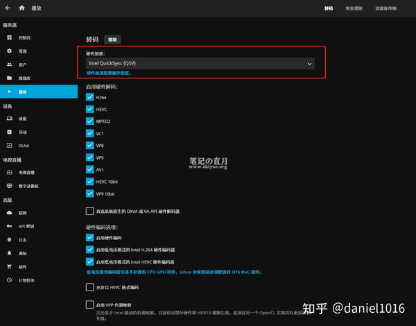Image resolution: width=416 pixels, height=326 pixels.
Task: Select the highlighted 播放 playback play icon
Action: [9, 92]
